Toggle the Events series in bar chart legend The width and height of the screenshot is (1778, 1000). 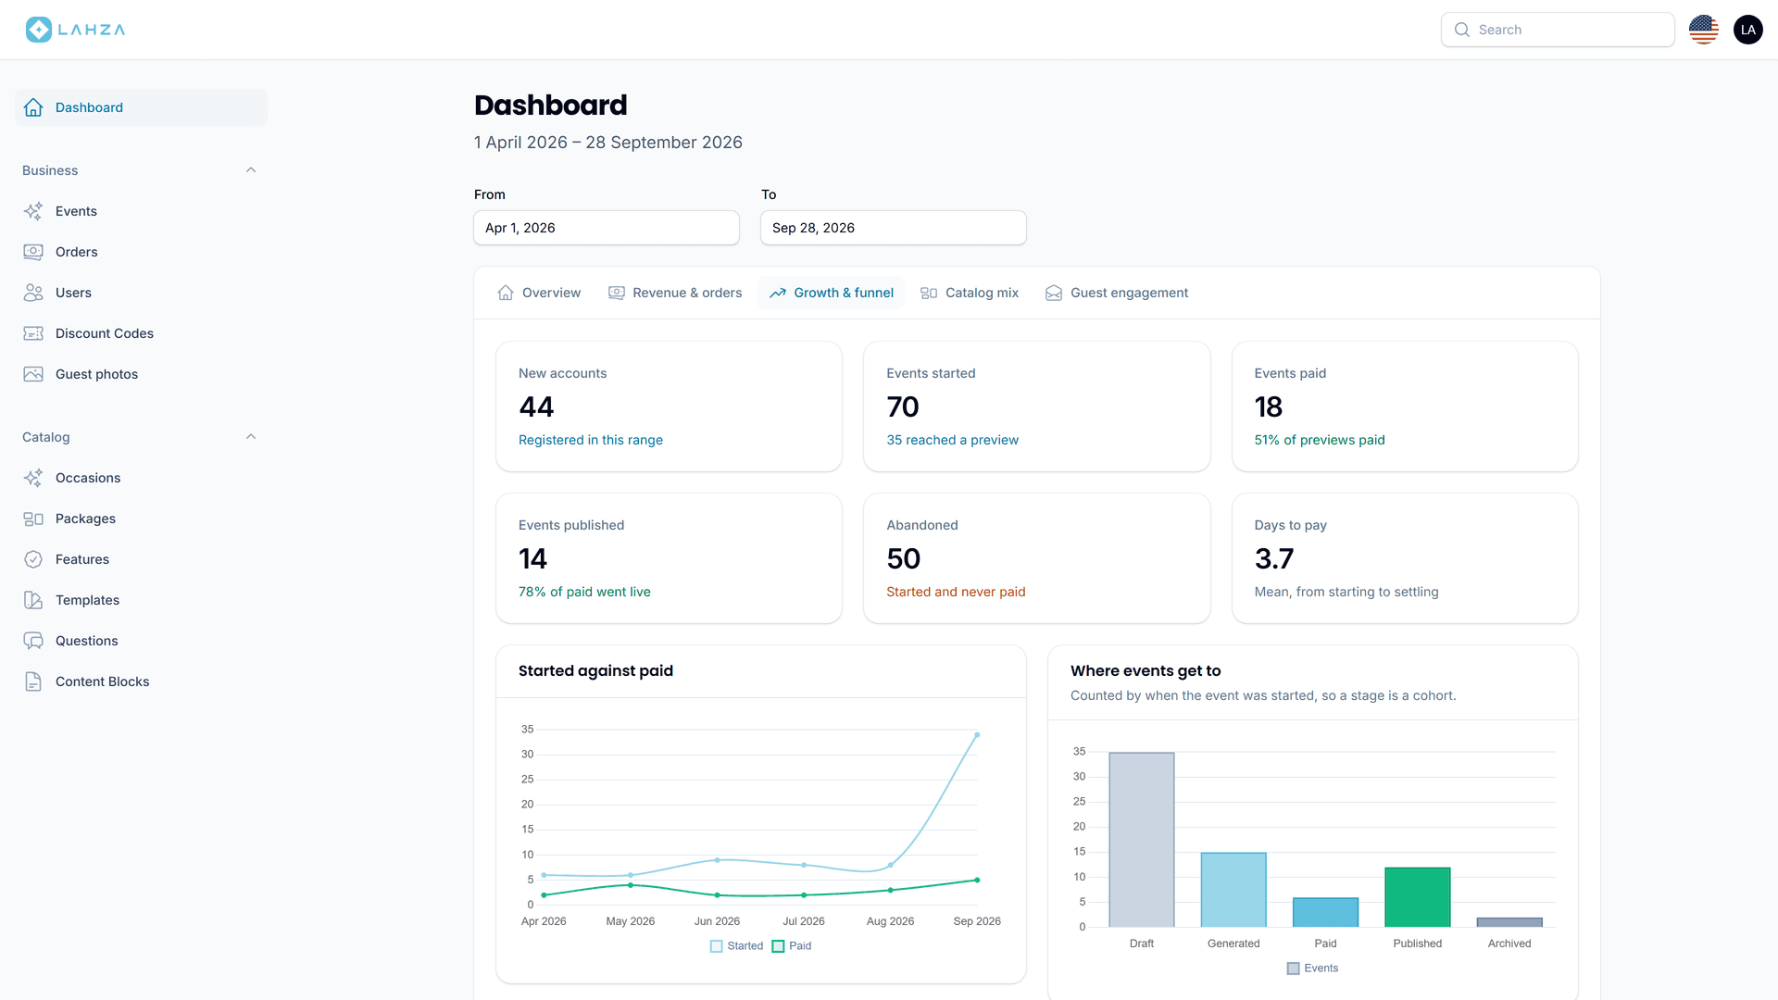[x=1313, y=969]
